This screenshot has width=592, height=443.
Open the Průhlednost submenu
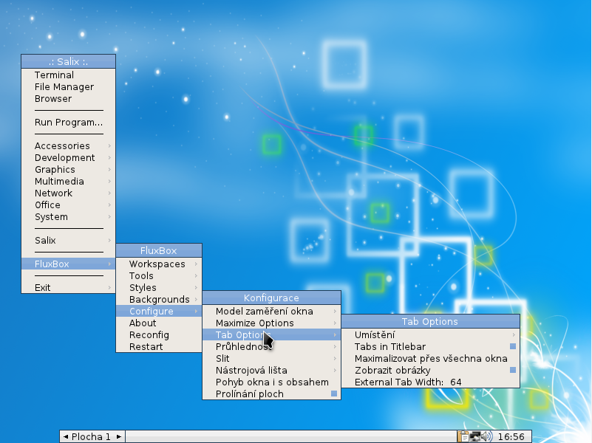coord(271,346)
